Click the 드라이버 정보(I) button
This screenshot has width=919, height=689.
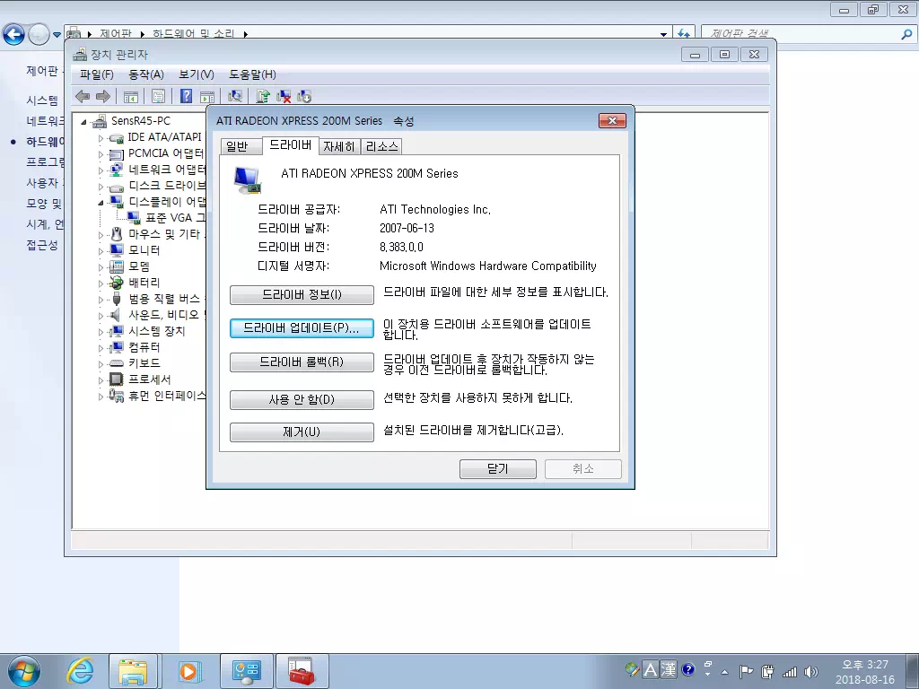click(302, 294)
